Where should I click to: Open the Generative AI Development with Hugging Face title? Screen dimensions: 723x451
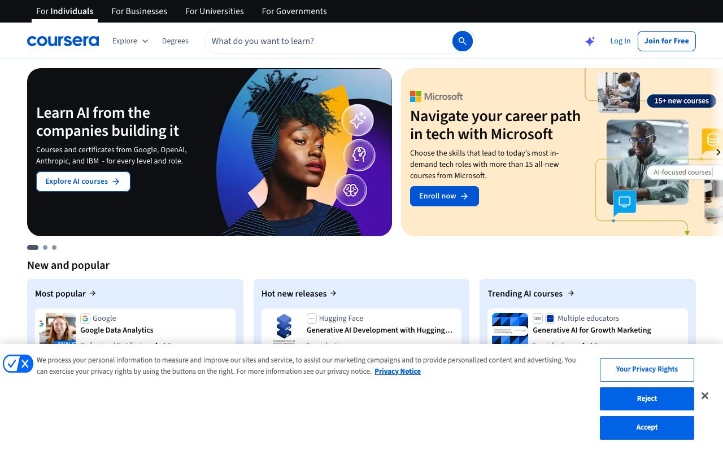[380, 330]
